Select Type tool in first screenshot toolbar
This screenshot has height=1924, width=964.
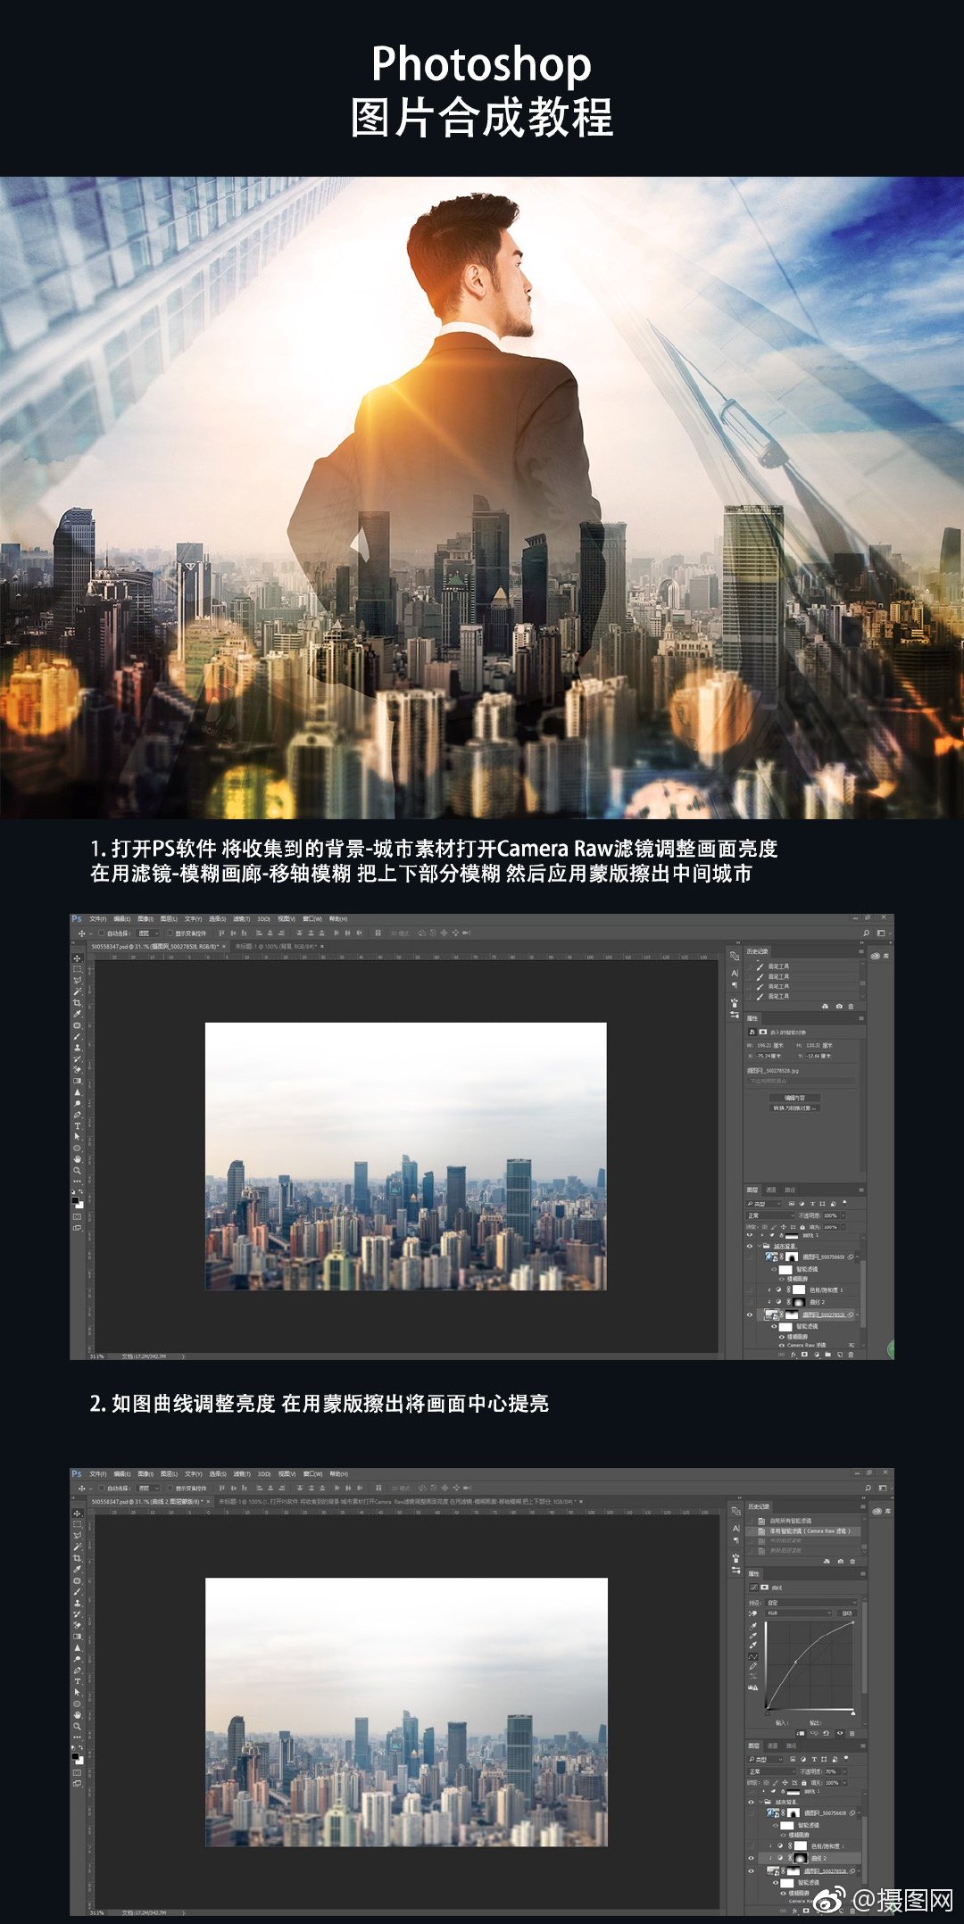click(77, 1126)
